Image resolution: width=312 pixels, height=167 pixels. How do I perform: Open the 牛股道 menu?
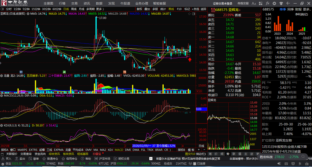125,3
